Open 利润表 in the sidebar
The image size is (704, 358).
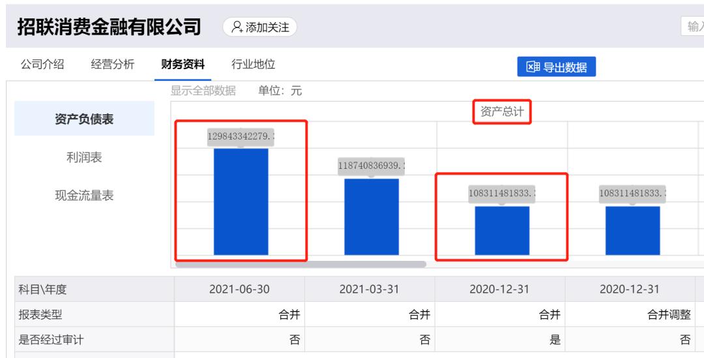tap(84, 157)
